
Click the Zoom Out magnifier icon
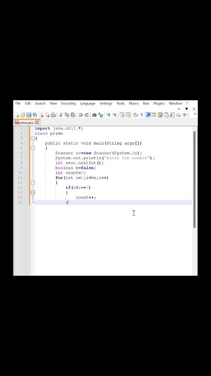pyautogui.click(x=114, y=115)
